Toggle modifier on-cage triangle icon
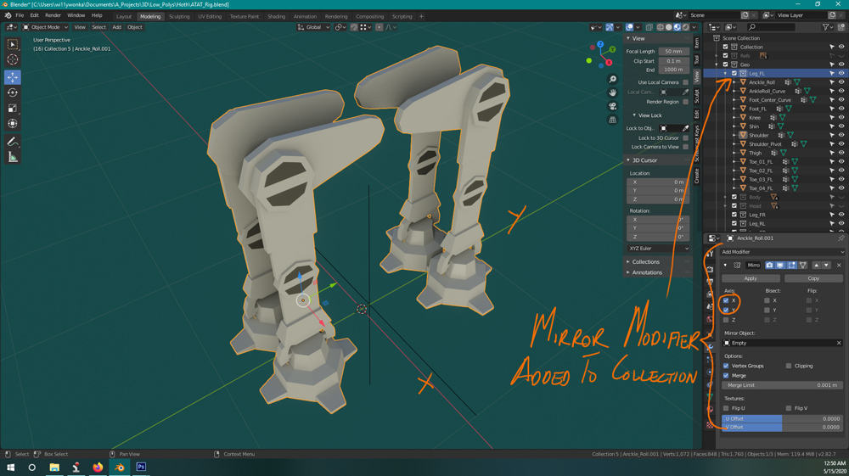Viewport: 849px width, 476px height. point(803,265)
